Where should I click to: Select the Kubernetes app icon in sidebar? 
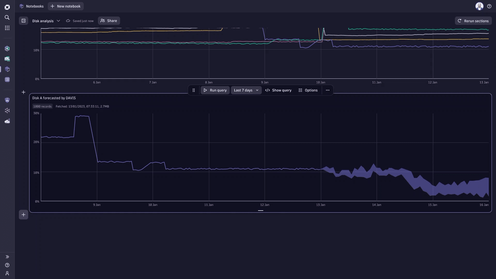[x=7, y=49]
